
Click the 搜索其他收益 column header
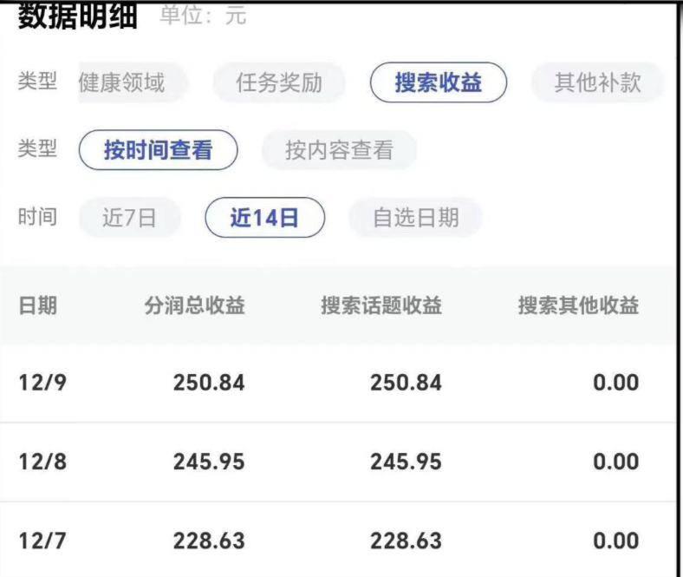[x=578, y=305]
